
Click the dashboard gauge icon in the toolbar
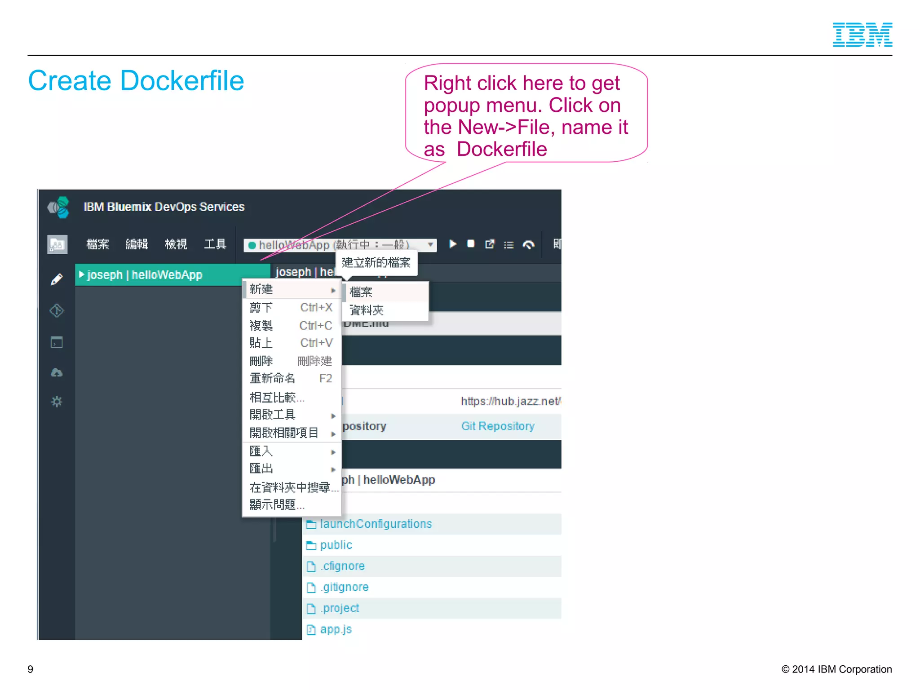coord(528,245)
